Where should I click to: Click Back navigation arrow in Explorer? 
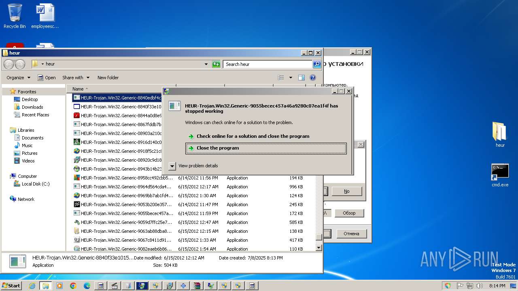point(9,64)
